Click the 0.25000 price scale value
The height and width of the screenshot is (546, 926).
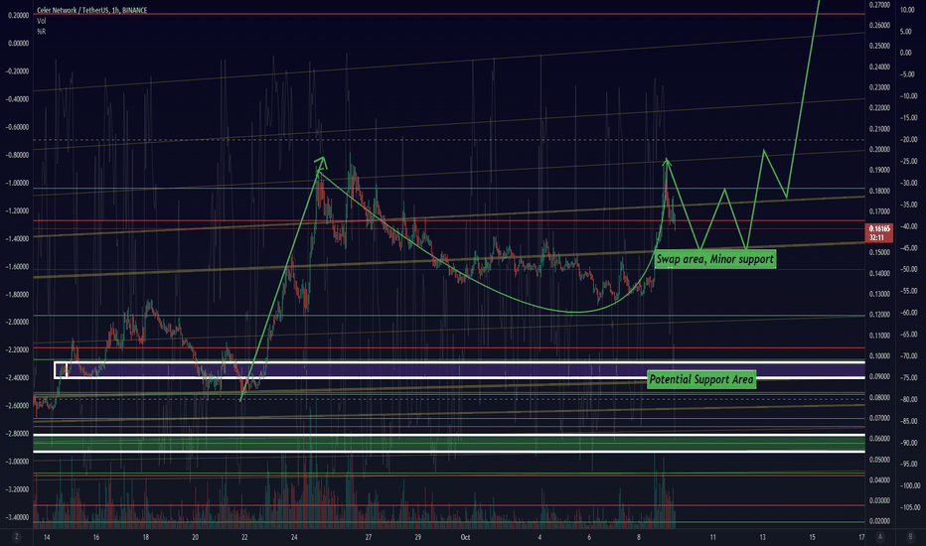point(879,46)
